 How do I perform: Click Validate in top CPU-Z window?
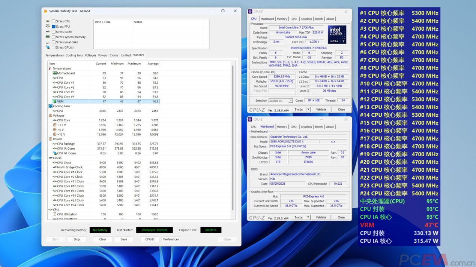coord(321,110)
